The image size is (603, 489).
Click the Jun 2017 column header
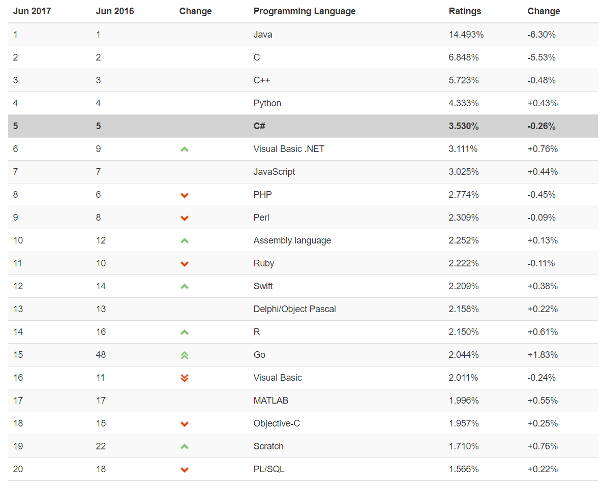tap(32, 11)
